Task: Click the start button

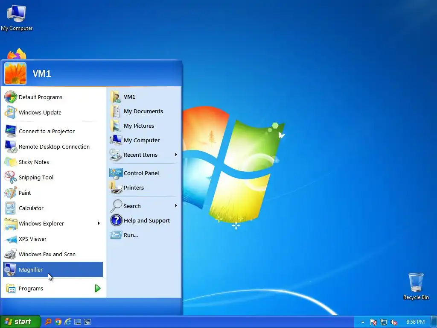Action: point(20,322)
